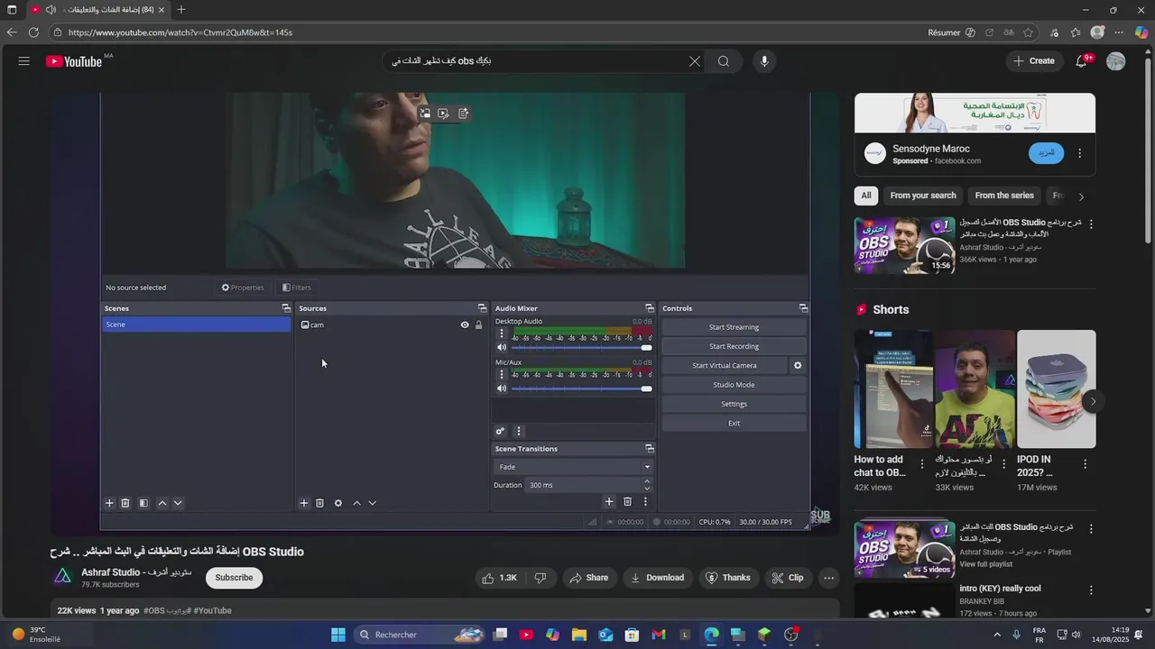Viewport: 1155px width, 649px height.
Task: Move scene up with Scenes up arrow
Action: 162,503
